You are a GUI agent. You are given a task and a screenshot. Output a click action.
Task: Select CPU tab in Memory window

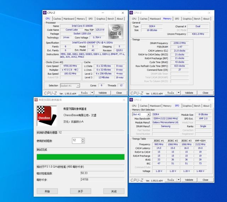(x=134, y=19)
